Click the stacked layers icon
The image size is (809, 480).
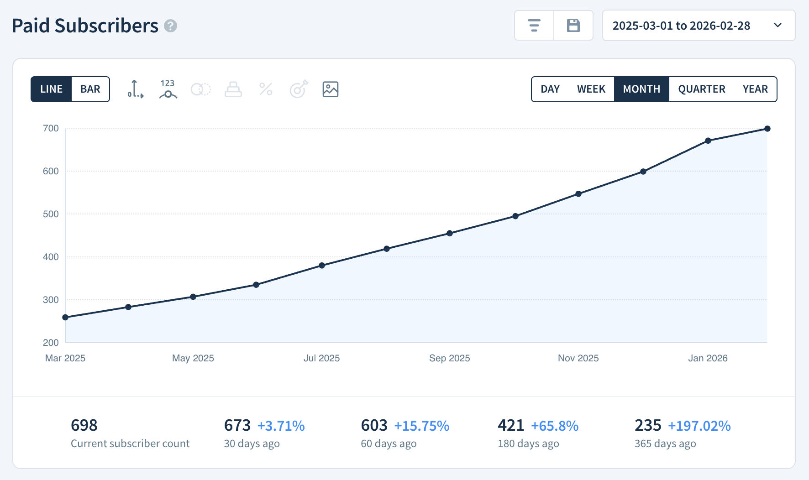[x=233, y=89]
